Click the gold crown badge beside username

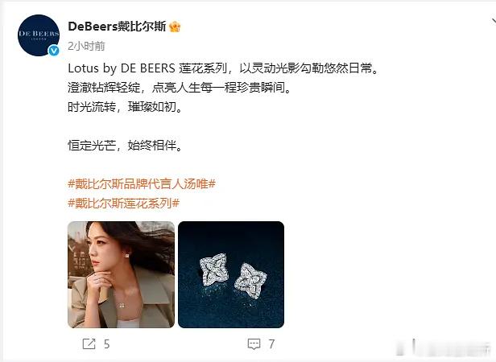pyautogui.click(x=175, y=27)
